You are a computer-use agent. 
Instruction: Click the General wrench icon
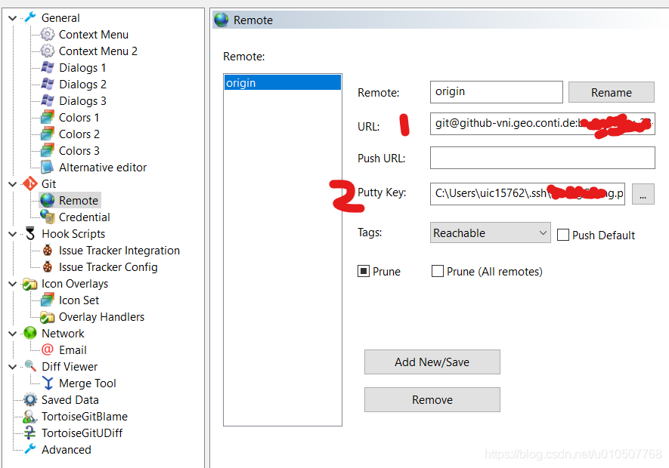[x=30, y=17]
